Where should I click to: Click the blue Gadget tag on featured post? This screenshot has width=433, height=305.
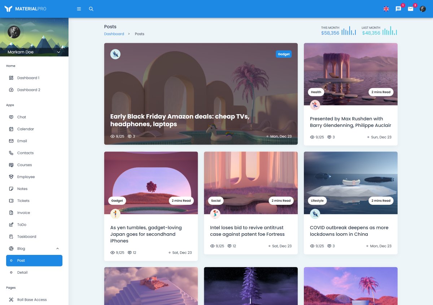click(x=284, y=54)
